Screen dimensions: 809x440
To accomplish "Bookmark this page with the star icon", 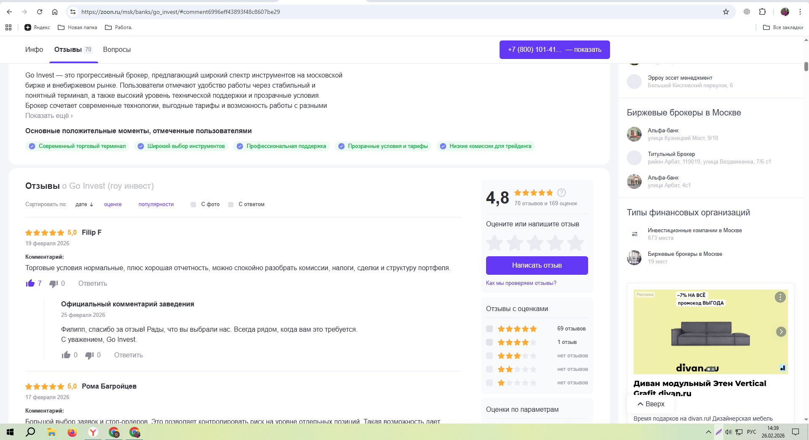I will pyautogui.click(x=726, y=12).
